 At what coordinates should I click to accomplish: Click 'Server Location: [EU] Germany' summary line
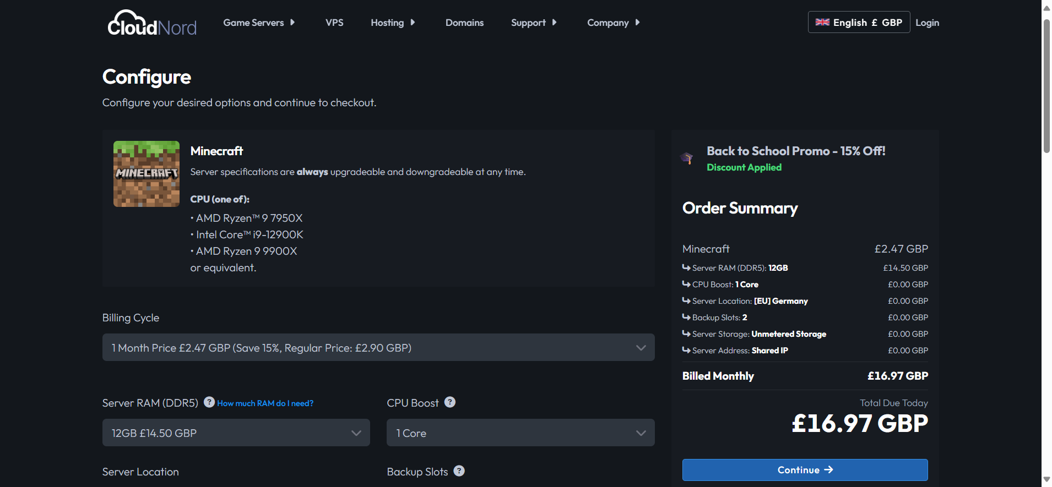click(x=745, y=301)
